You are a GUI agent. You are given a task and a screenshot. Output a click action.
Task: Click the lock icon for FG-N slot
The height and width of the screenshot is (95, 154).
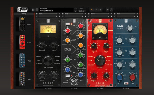pyautogui.click(x=137, y=16)
